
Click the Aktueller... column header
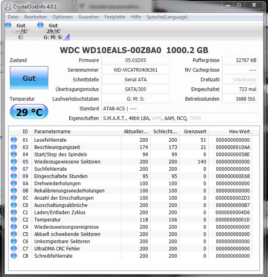coord(136,131)
